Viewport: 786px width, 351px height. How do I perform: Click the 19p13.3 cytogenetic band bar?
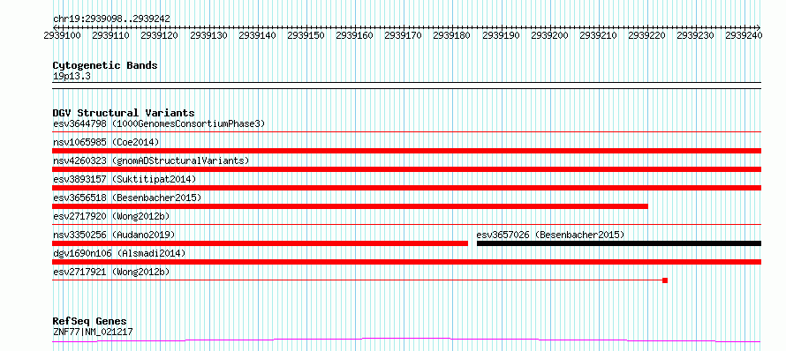(406, 86)
